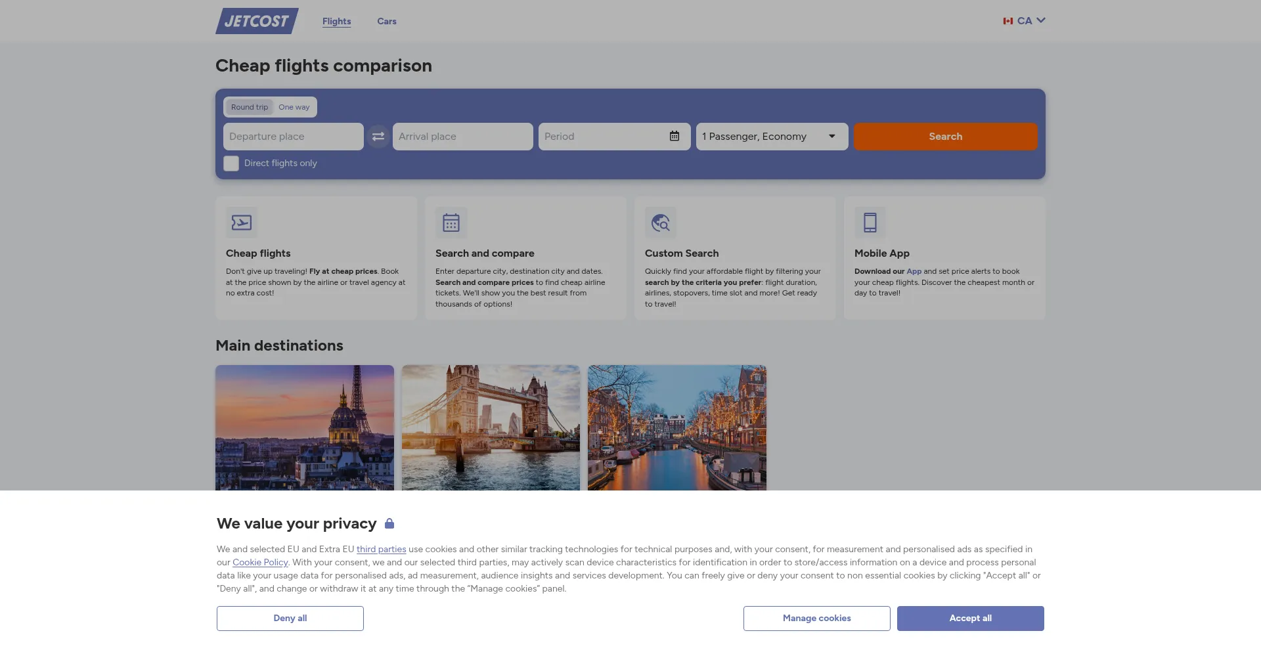Select Round trip option
This screenshot has width=1261, height=652.
tap(250, 107)
